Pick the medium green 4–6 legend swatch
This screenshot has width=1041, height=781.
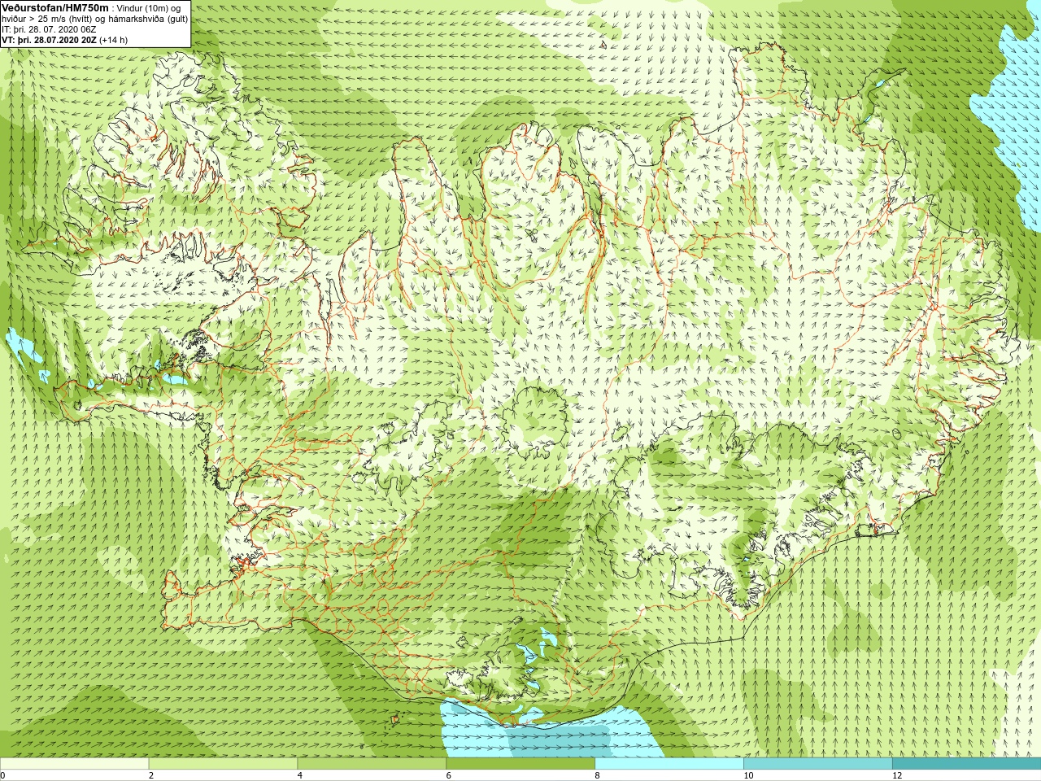pyautogui.click(x=372, y=764)
